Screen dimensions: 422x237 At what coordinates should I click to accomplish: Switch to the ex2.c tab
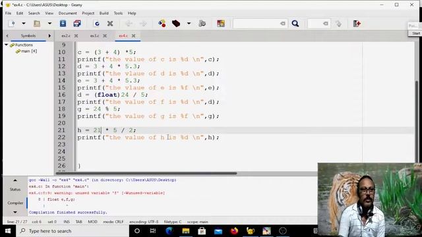pos(66,36)
